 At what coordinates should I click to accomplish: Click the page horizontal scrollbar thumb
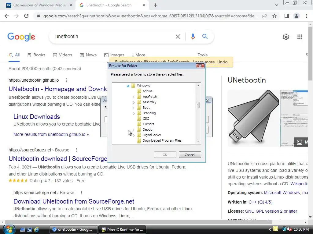coord(139,222)
